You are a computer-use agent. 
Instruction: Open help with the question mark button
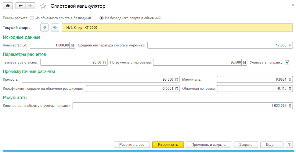pos(289,144)
